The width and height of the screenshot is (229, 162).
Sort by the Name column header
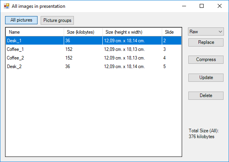point(35,32)
